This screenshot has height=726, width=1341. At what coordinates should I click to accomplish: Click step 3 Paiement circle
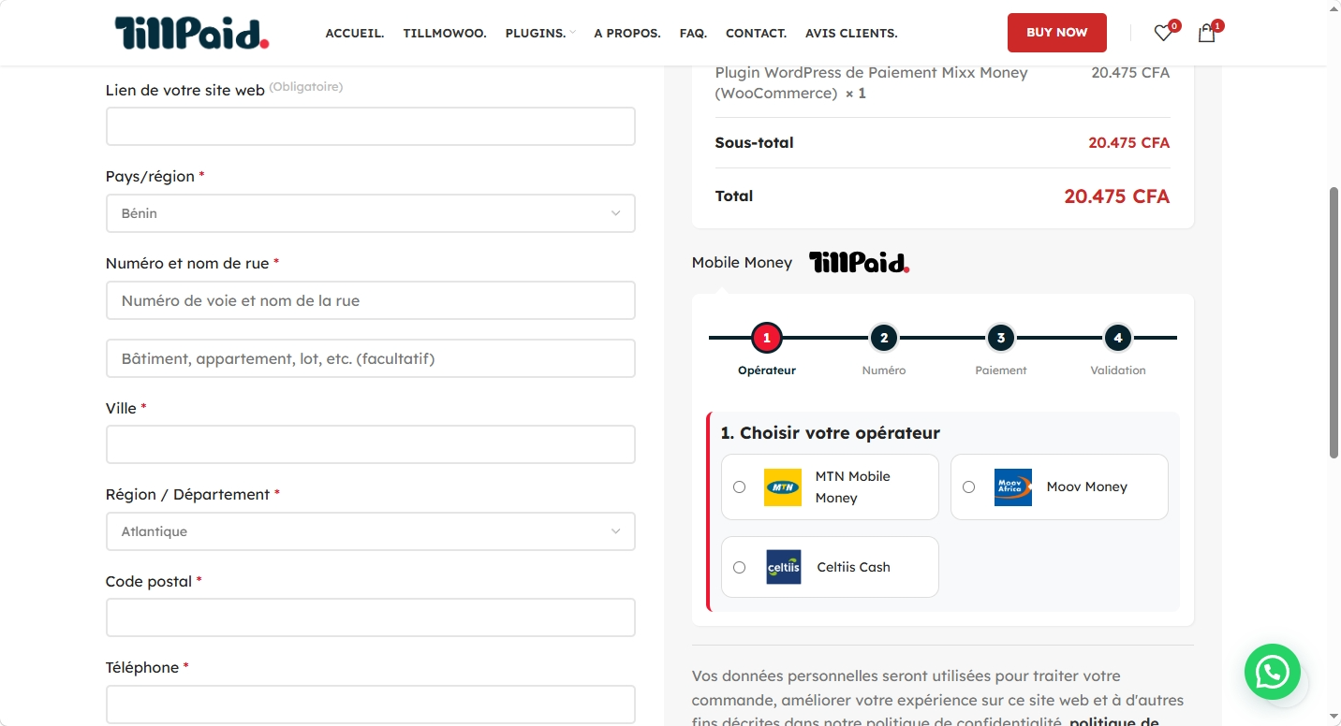click(x=1001, y=338)
